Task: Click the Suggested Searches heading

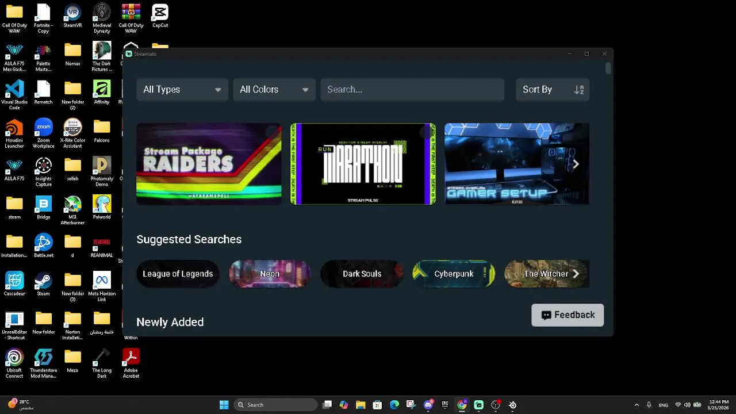Action: 189,239
